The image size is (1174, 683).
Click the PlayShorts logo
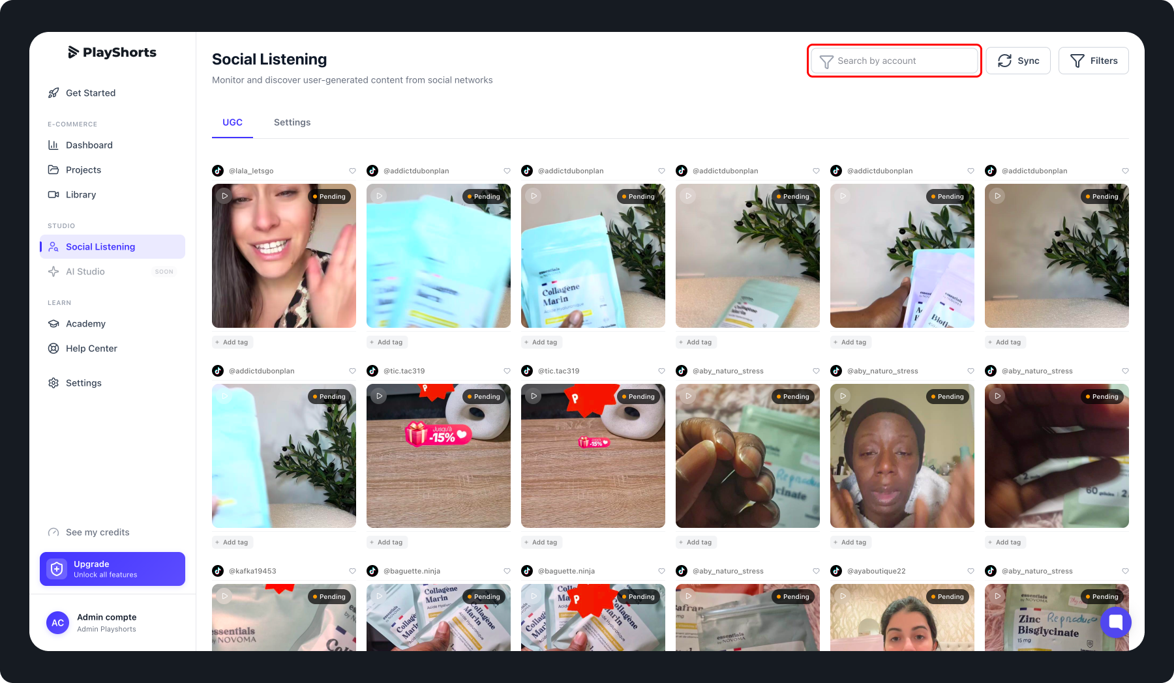pos(112,52)
